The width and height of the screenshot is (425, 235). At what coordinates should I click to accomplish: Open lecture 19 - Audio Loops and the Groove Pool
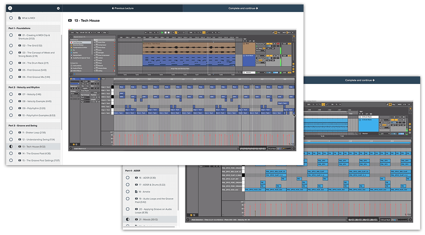[154, 200]
